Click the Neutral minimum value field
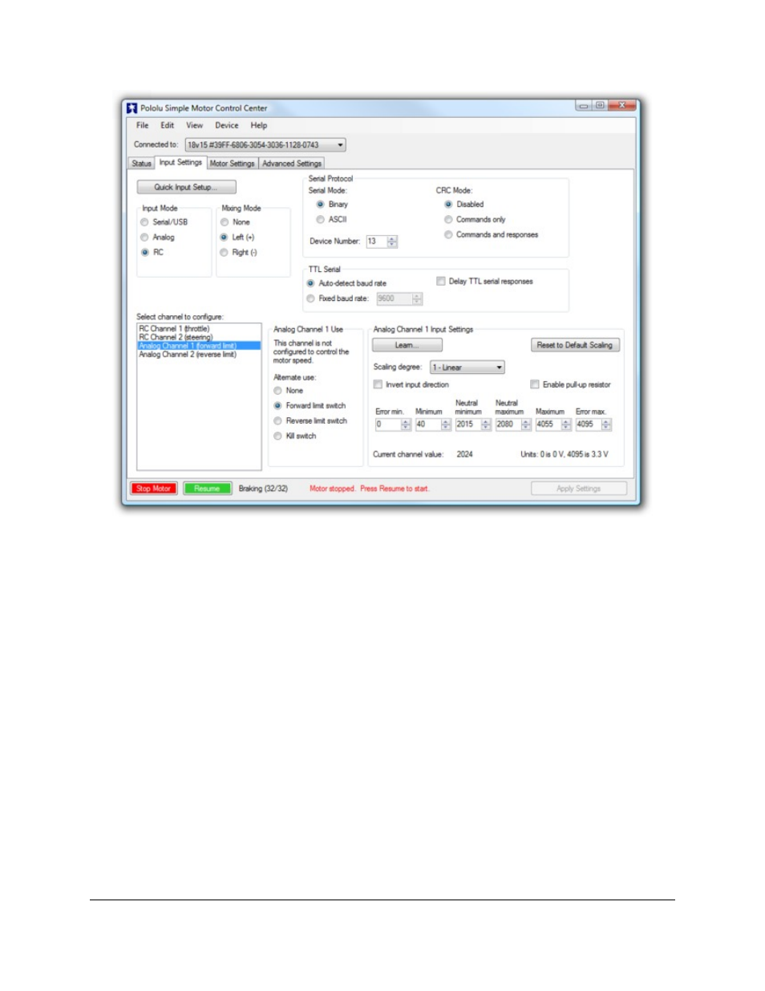Viewport: 765px width, 991px height. coord(468,424)
